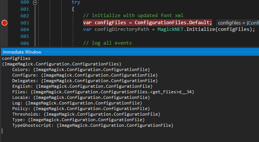This screenshot has height=142, width=259.
Task: Place cursor on the empty Immediate Window prompt line
Action: pos(66,131)
